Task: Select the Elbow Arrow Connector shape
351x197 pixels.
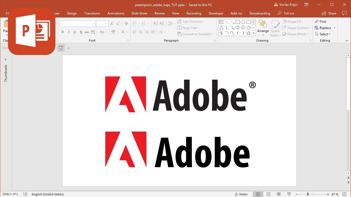Action: point(232,28)
